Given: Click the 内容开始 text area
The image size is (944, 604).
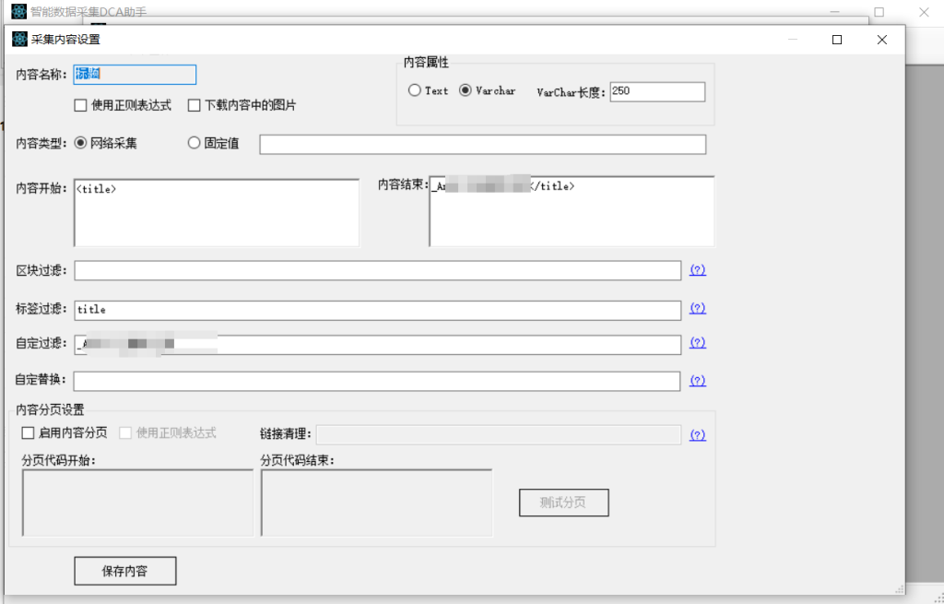Looking at the screenshot, I should (216, 212).
